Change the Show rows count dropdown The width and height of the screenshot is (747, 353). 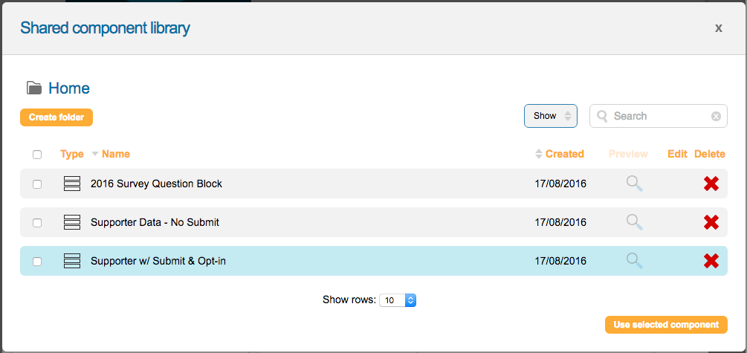(398, 300)
